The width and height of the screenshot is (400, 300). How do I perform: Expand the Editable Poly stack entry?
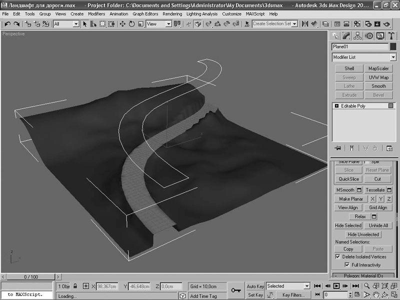tap(337, 106)
